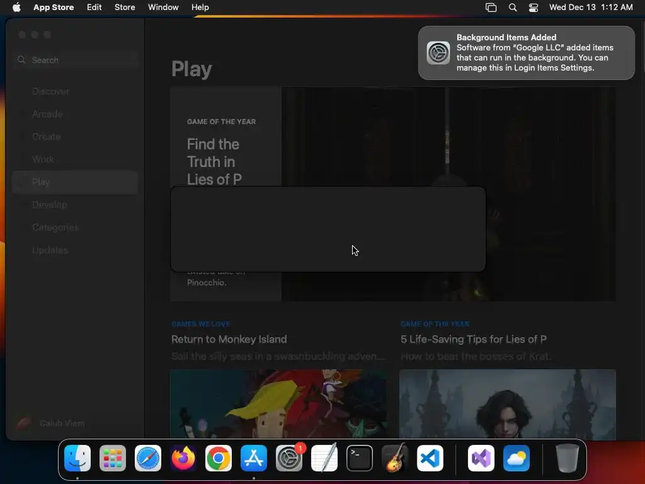Open Spotlight search in menu bar
645x484 pixels.
pyautogui.click(x=513, y=8)
